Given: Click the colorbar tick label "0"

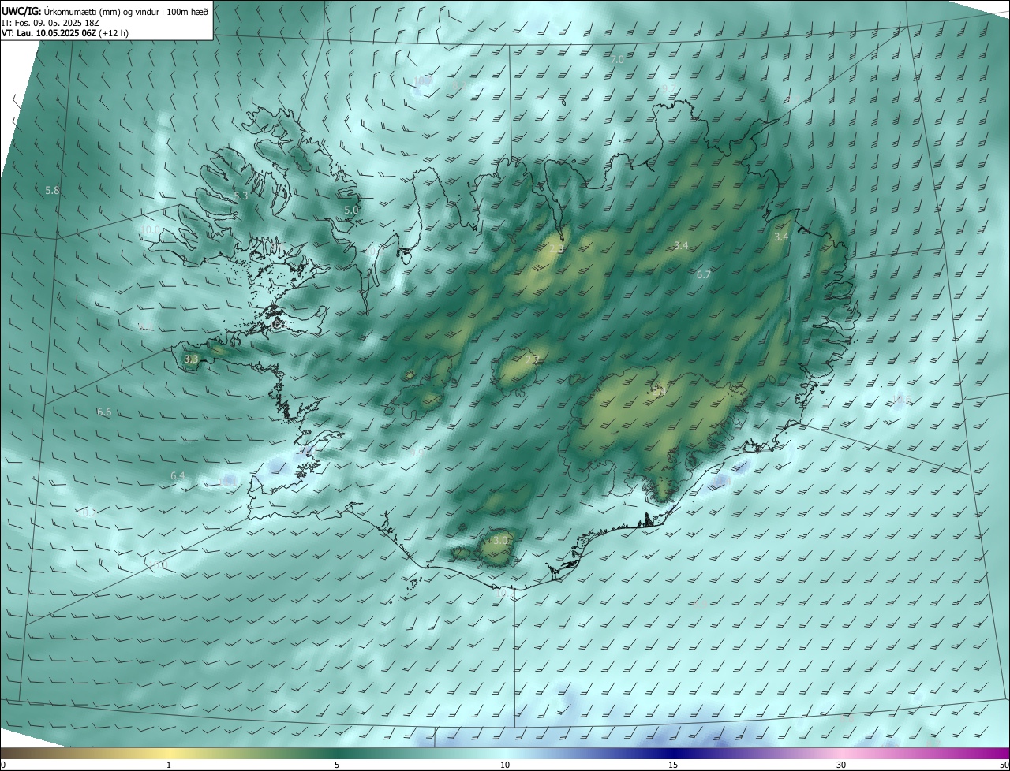Looking at the screenshot, I should coord(3,765).
